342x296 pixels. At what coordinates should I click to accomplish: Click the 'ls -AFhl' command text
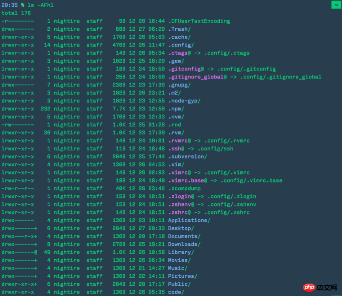40,5
